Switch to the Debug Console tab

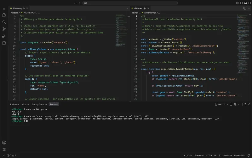(x=39, y=104)
